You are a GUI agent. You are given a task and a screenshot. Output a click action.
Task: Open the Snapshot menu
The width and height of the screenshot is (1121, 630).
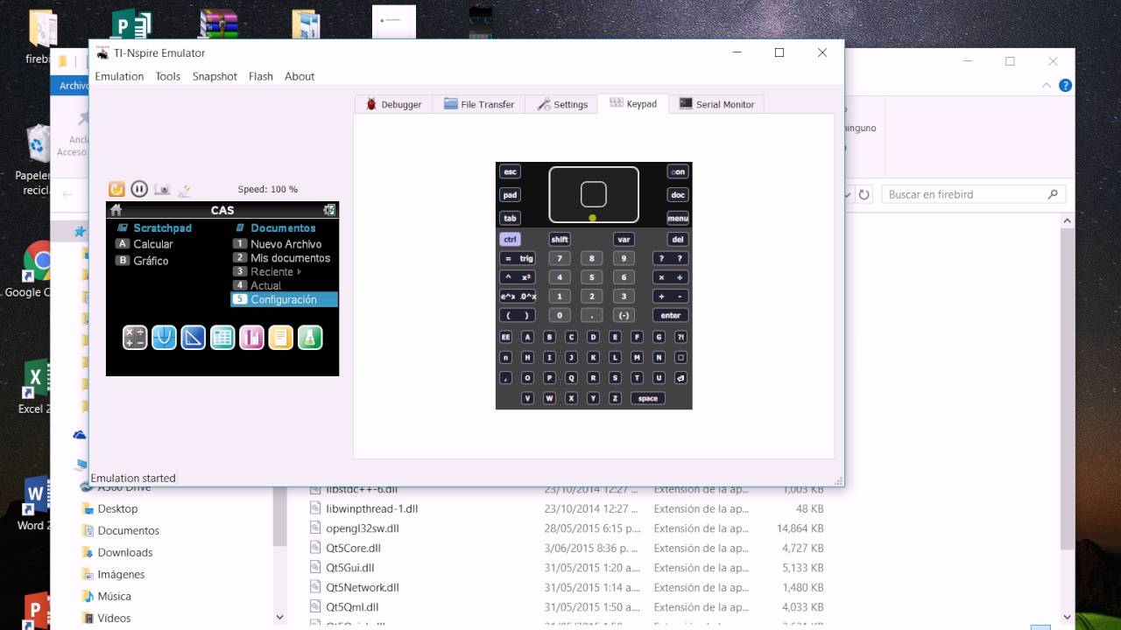click(x=215, y=76)
